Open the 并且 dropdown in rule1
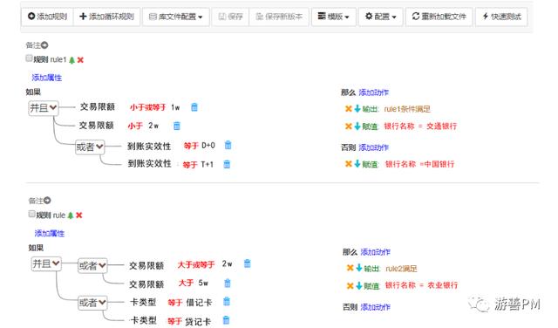The width and height of the screenshot is (558, 328). [43, 108]
